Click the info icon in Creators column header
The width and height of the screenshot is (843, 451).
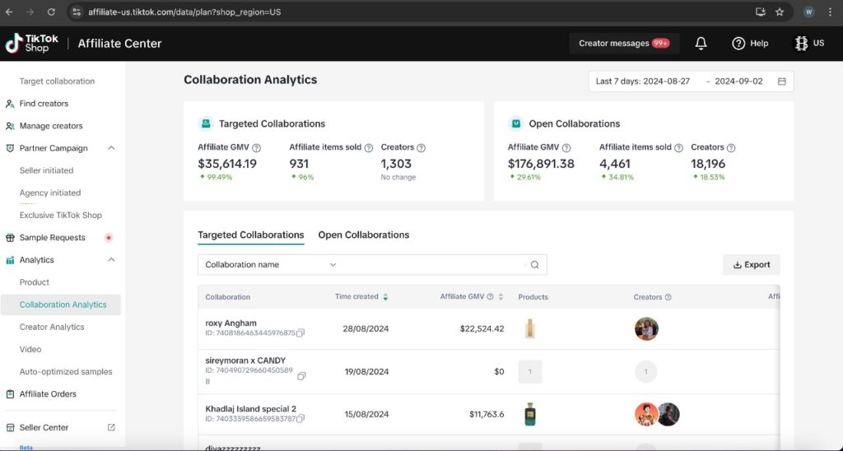point(668,297)
